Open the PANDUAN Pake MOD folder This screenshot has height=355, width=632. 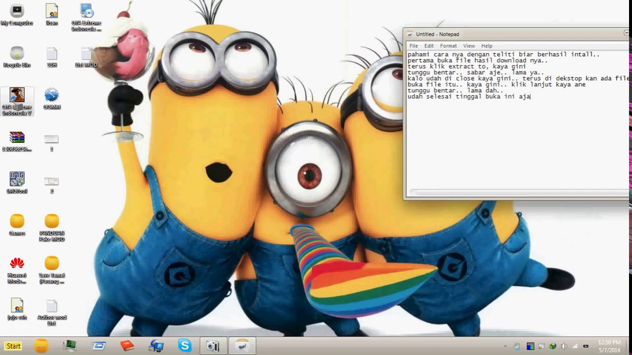pos(51,228)
